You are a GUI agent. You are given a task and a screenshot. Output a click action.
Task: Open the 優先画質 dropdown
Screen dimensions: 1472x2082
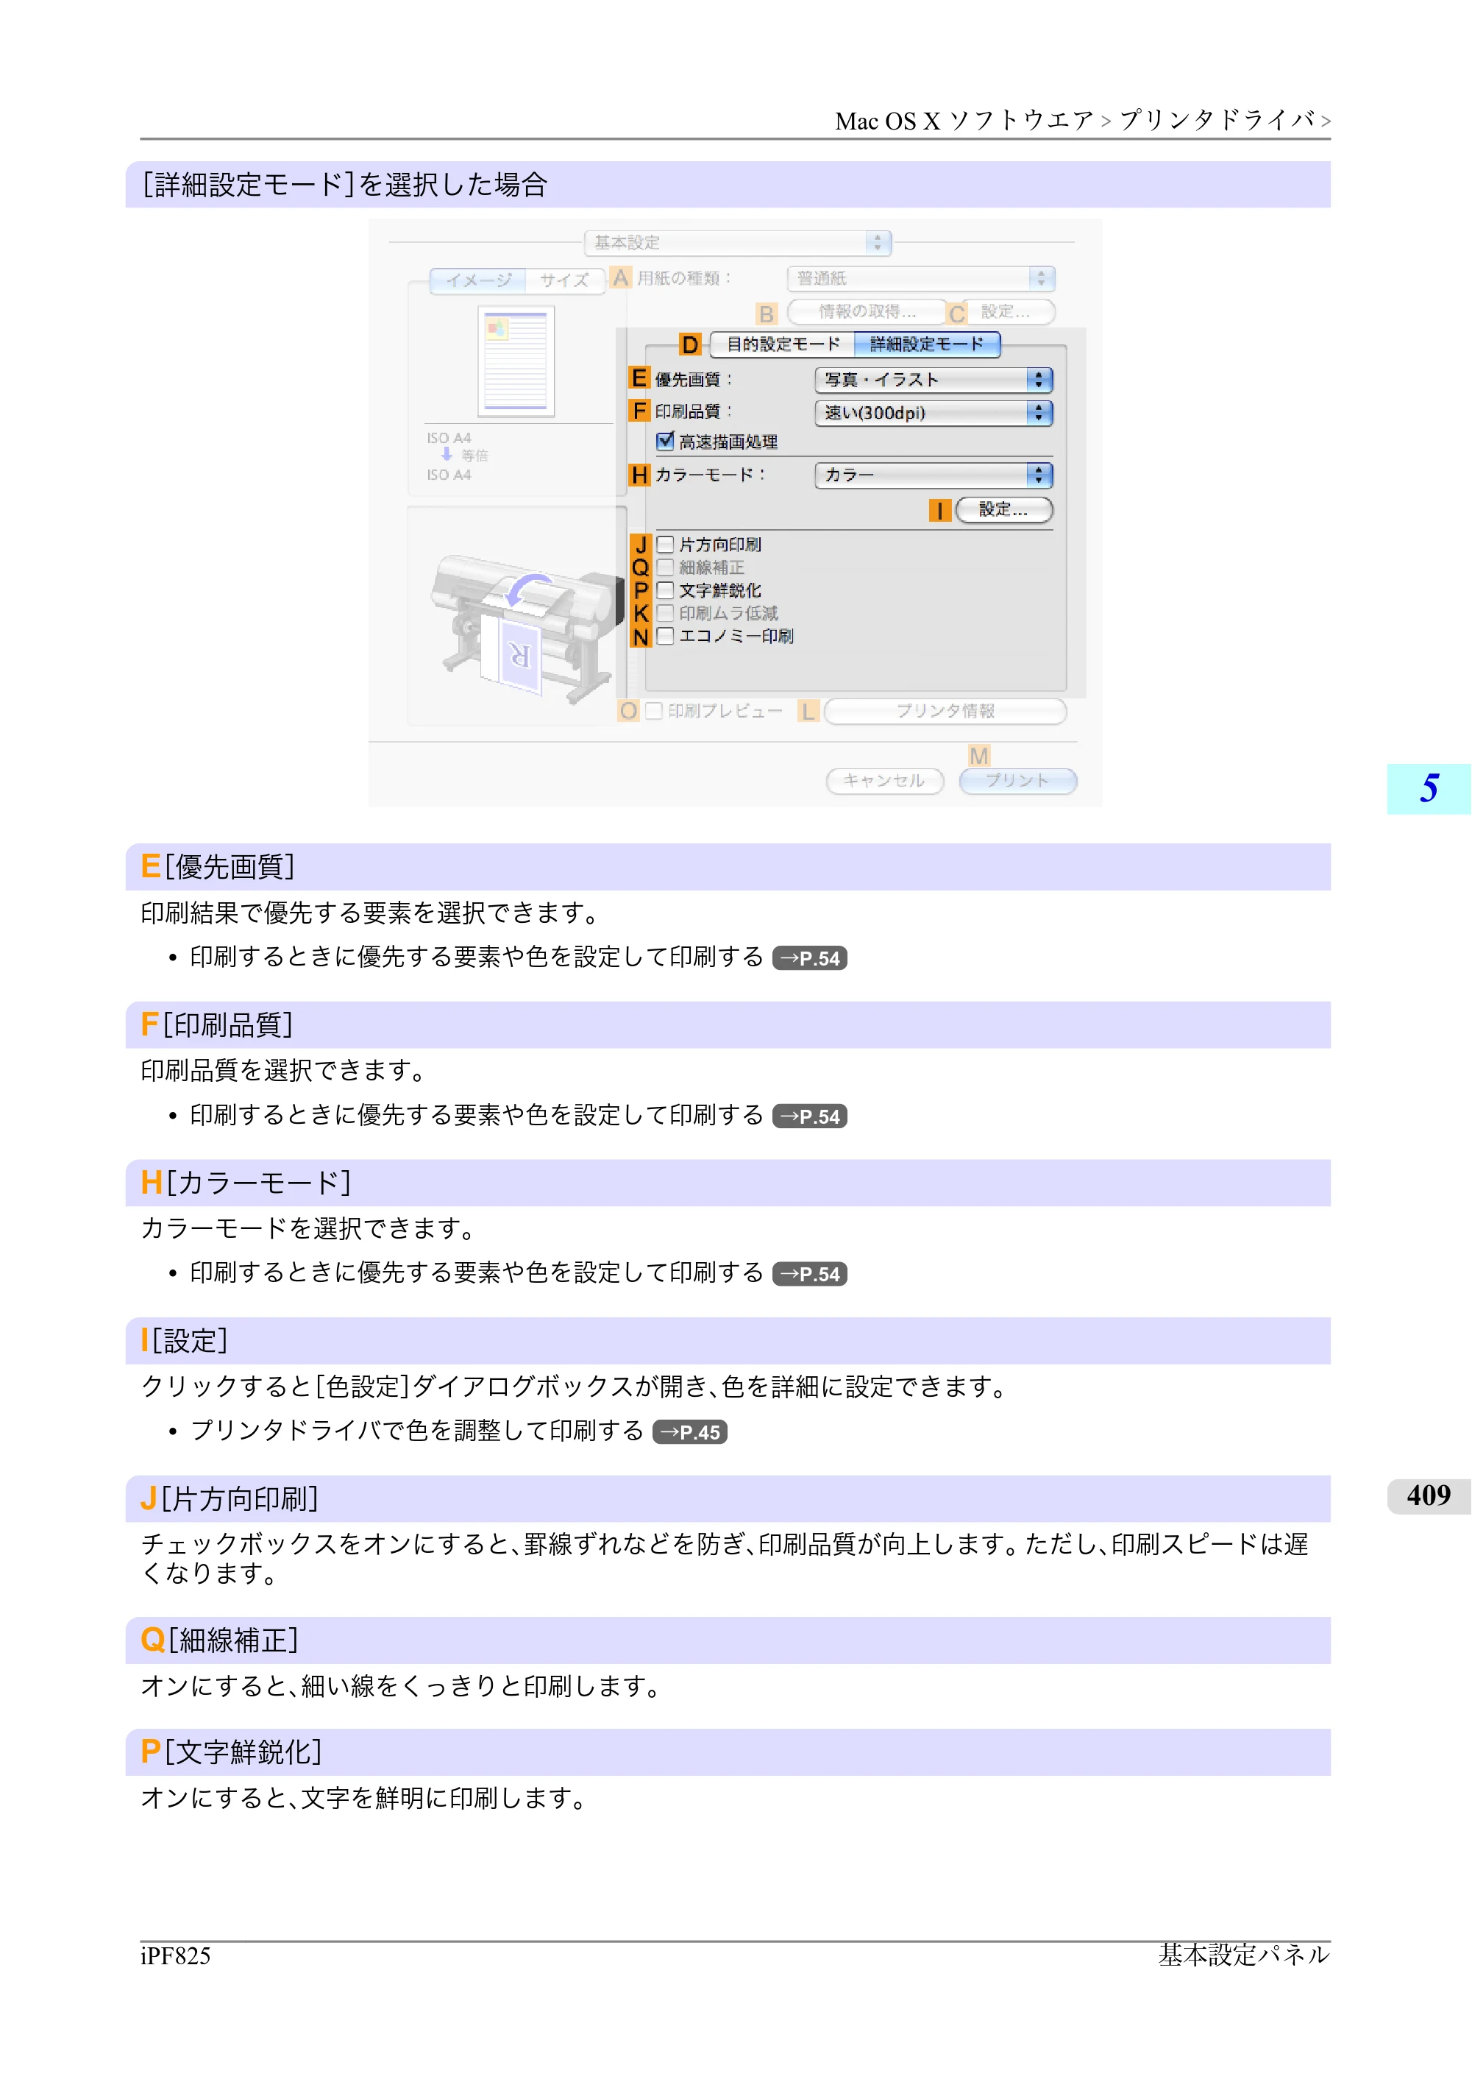pos(934,380)
